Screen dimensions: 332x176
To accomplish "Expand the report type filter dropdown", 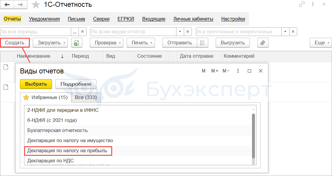I will pyautogui.click(x=180, y=32).
